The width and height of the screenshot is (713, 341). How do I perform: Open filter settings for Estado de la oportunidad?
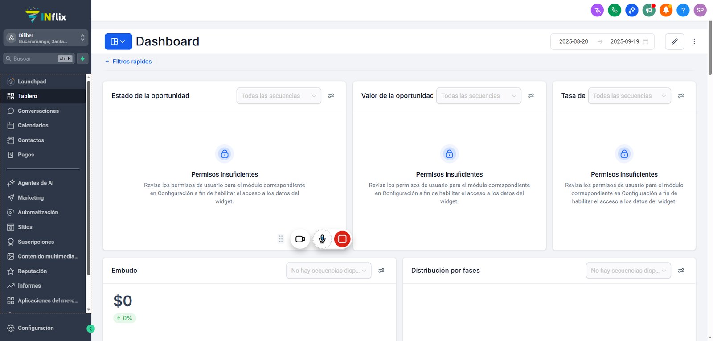pos(331,96)
